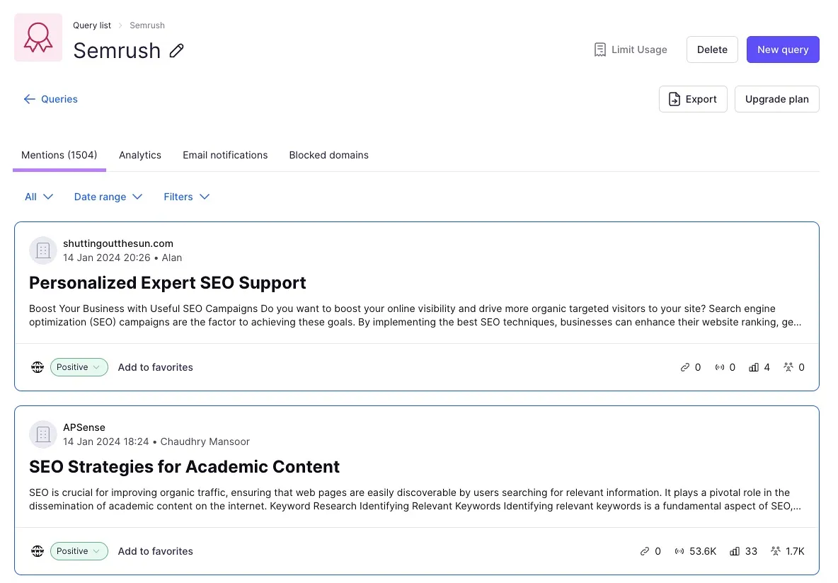Click the back arrow beside Queries
The image size is (838, 583).
pyautogui.click(x=30, y=99)
